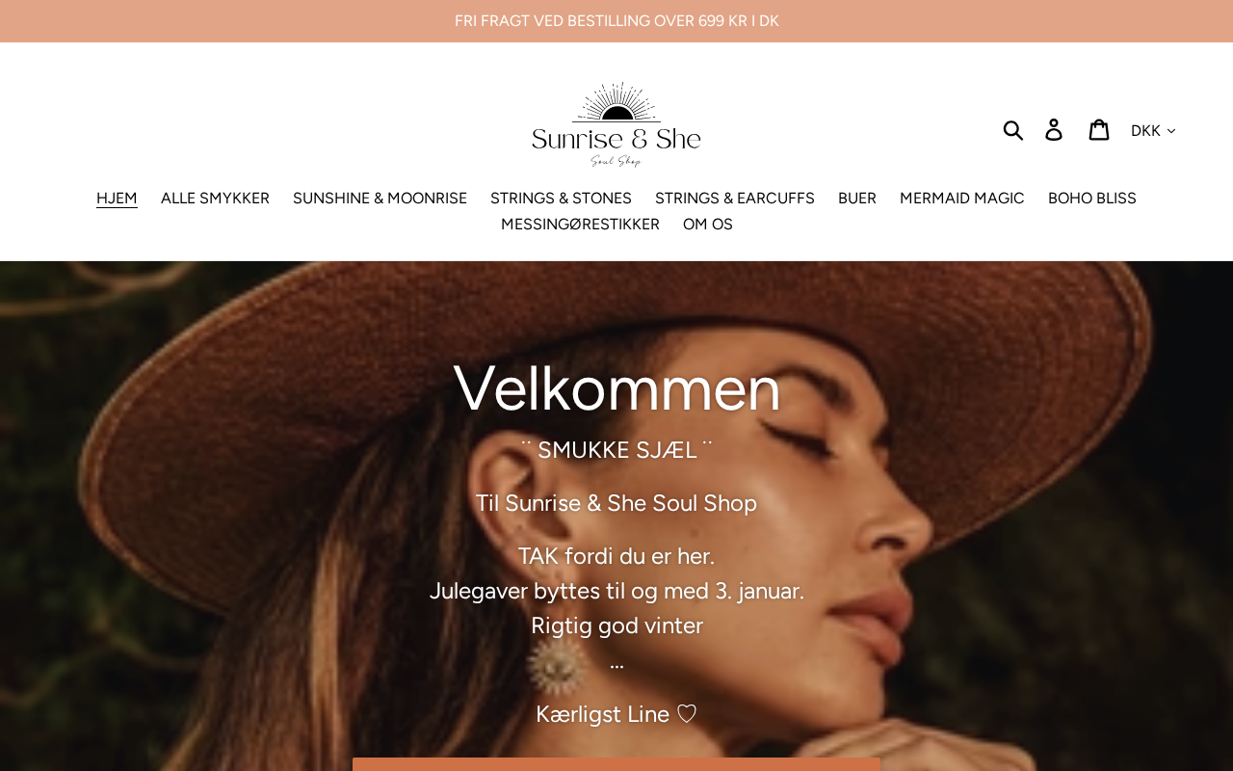
Task: Open the HJEM menu item
Action: pos(117,198)
